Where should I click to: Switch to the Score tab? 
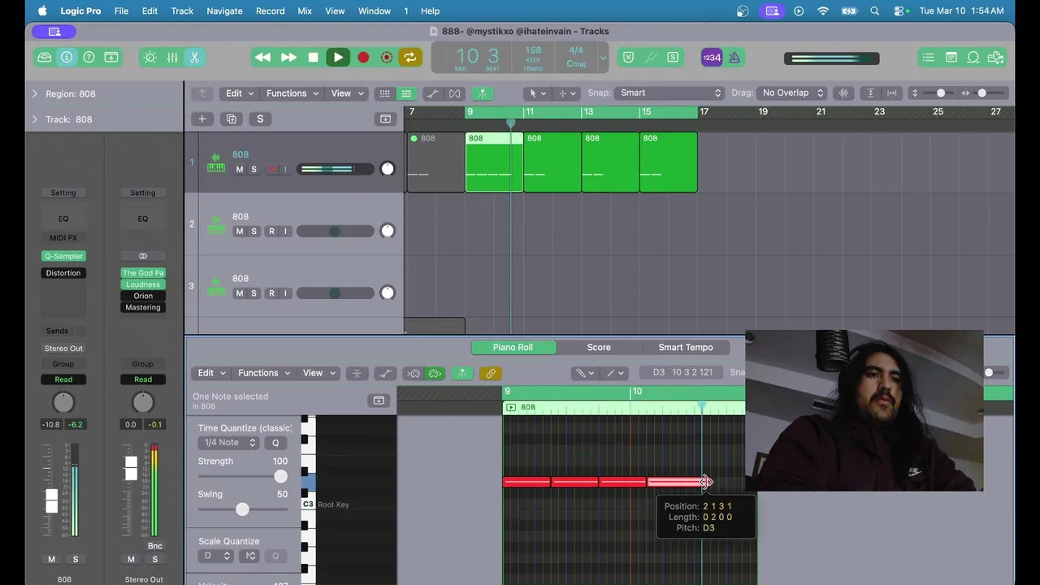pos(599,347)
